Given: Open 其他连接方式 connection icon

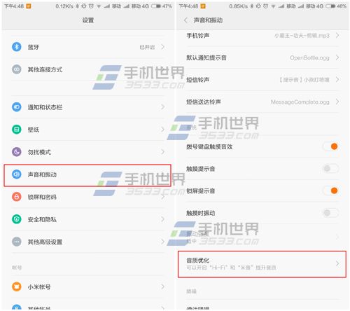Looking at the screenshot, I should click(17, 69).
